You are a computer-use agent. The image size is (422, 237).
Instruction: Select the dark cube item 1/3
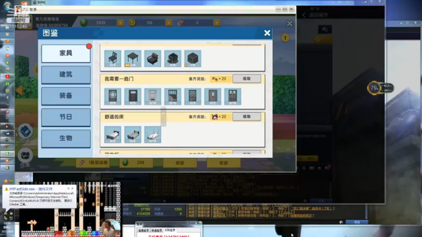point(193,58)
